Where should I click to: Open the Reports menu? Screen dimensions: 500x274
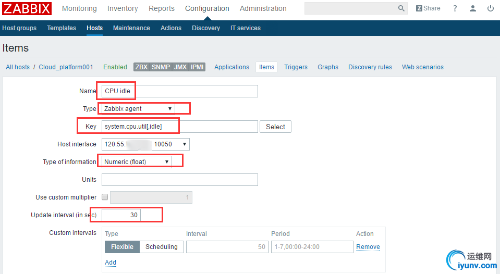162,9
